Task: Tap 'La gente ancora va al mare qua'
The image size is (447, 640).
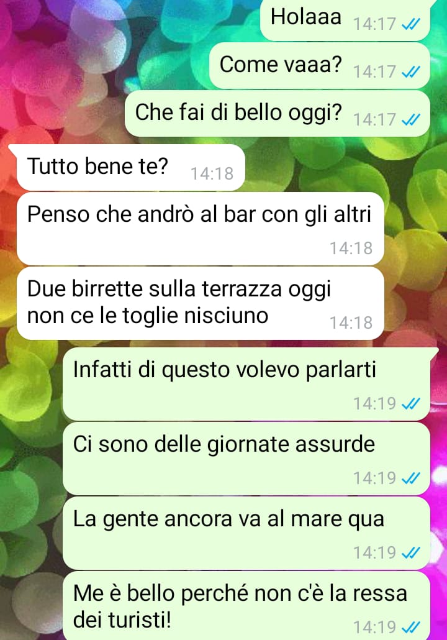Action: click(246, 534)
